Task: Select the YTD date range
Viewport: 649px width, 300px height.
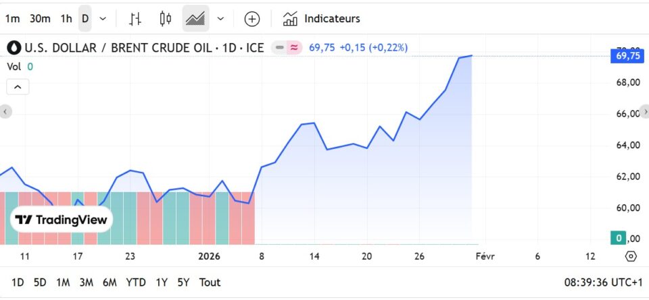Action: pyautogui.click(x=136, y=282)
